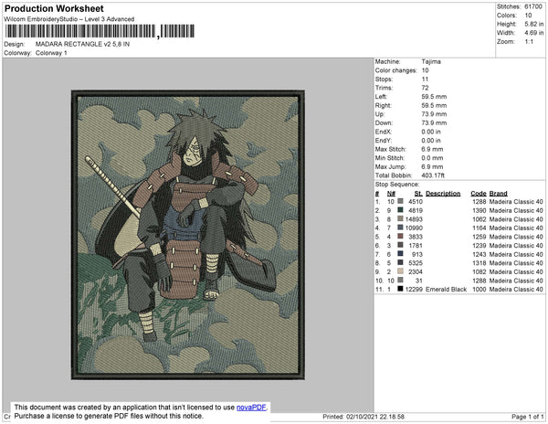Select the swatch in the 31 stitches row

pyautogui.click(x=400, y=280)
